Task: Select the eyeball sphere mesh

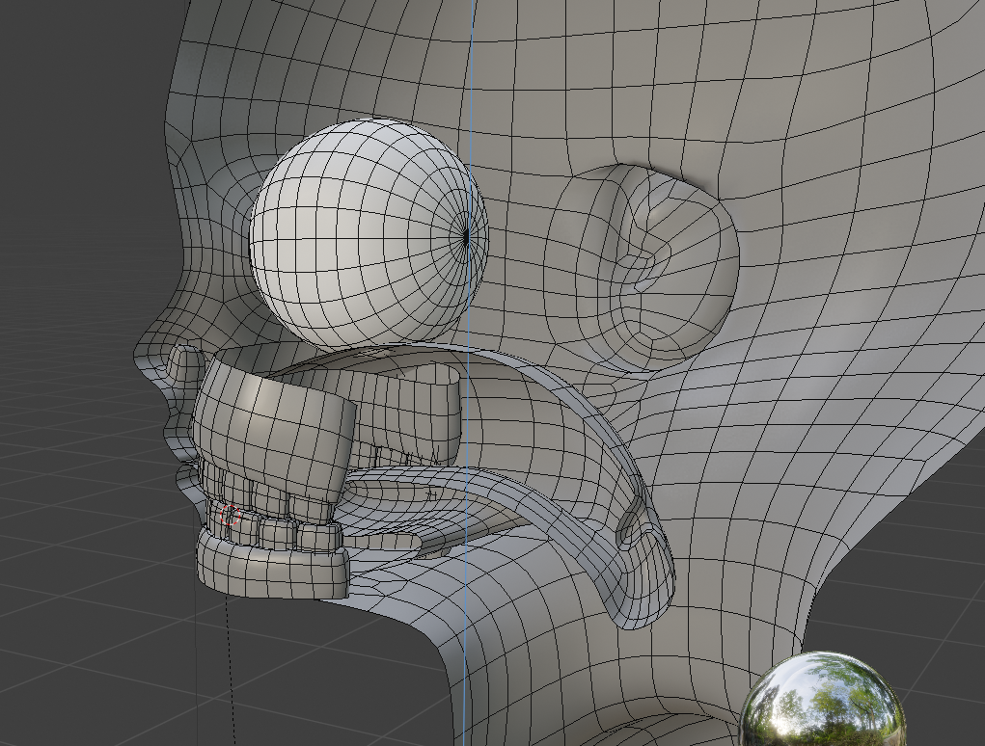Action: tap(369, 233)
